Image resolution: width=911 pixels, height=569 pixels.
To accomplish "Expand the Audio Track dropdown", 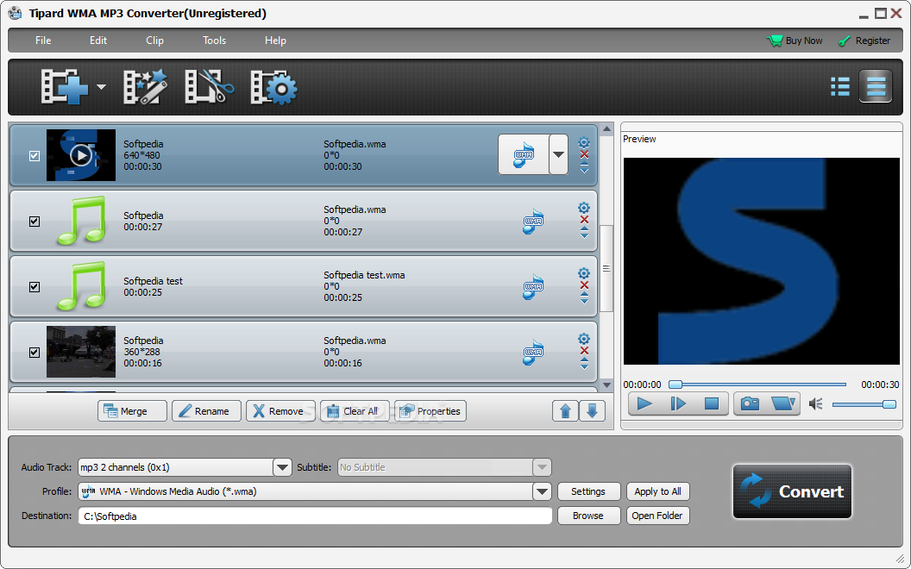I will pos(282,467).
